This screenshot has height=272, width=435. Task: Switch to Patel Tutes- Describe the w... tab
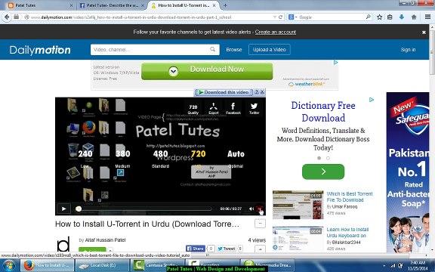click(112, 5)
